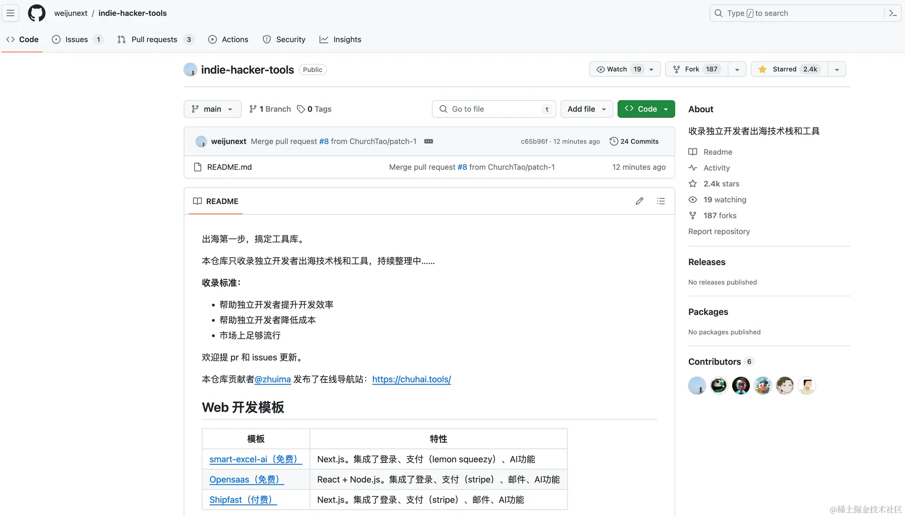
Task: Open sixth contributor avatar
Action: coord(806,385)
